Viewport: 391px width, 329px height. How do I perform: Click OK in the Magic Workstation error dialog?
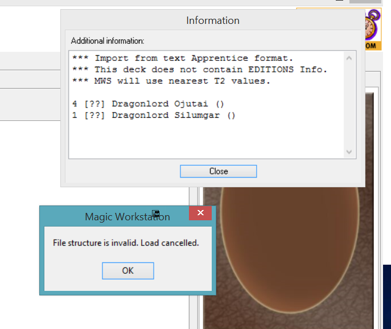[x=128, y=270]
